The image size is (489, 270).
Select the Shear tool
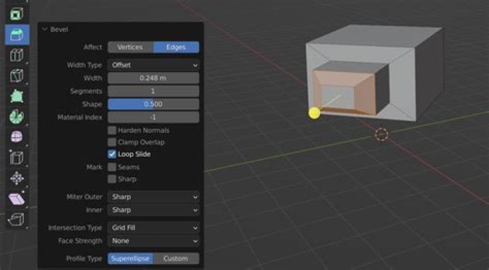click(17, 199)
